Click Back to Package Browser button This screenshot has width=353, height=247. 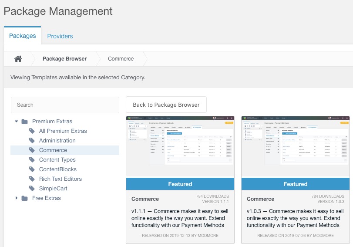pos(166,105)
